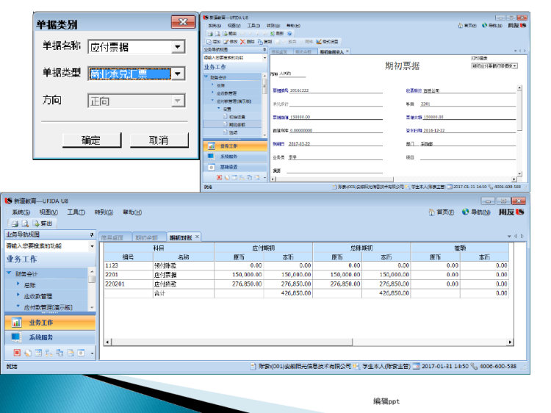
Task: Close the 期初单据录入 tab in upper window
Action: 347,51
